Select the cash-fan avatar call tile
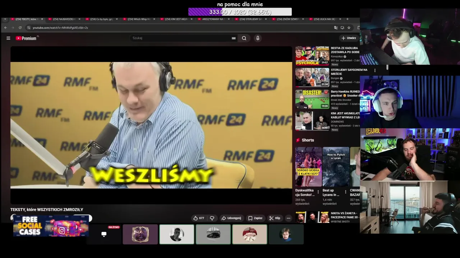 tap(250, 234)
